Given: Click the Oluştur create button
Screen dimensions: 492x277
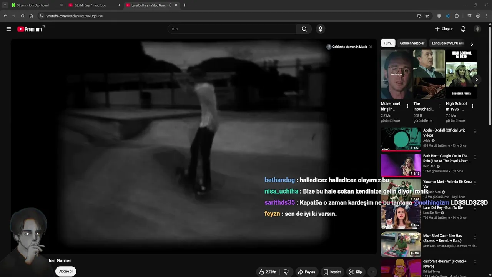Looking at the screenshot, I should click(444, 29).
